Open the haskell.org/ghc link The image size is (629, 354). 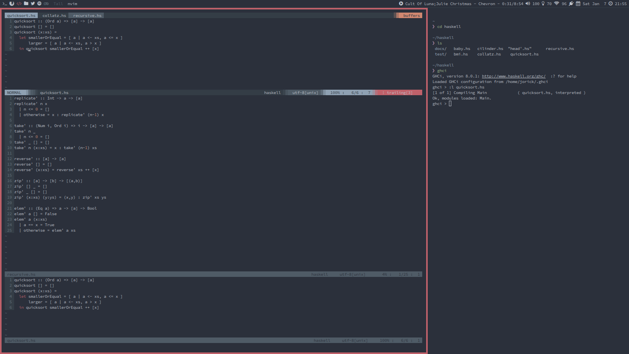click(514, 76)
